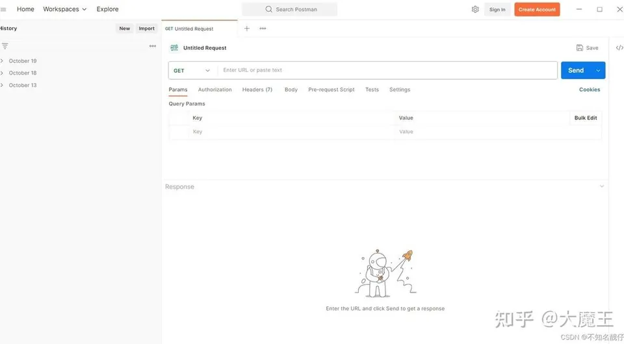Open the Workspaces dropdown
This screenshot has height=344, width=624.
click(x=64, y=9)
